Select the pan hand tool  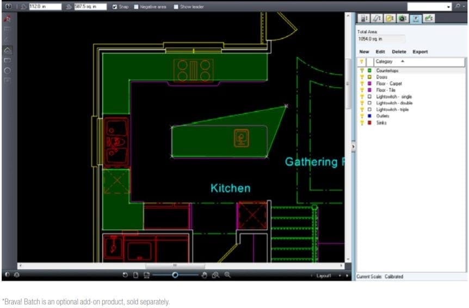point(204,275)
